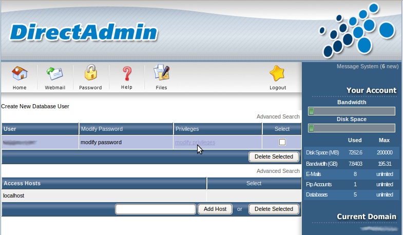Screen dimensions: 403x235
Task: Click Delete Selected under the users table
Action: [274, 156]
